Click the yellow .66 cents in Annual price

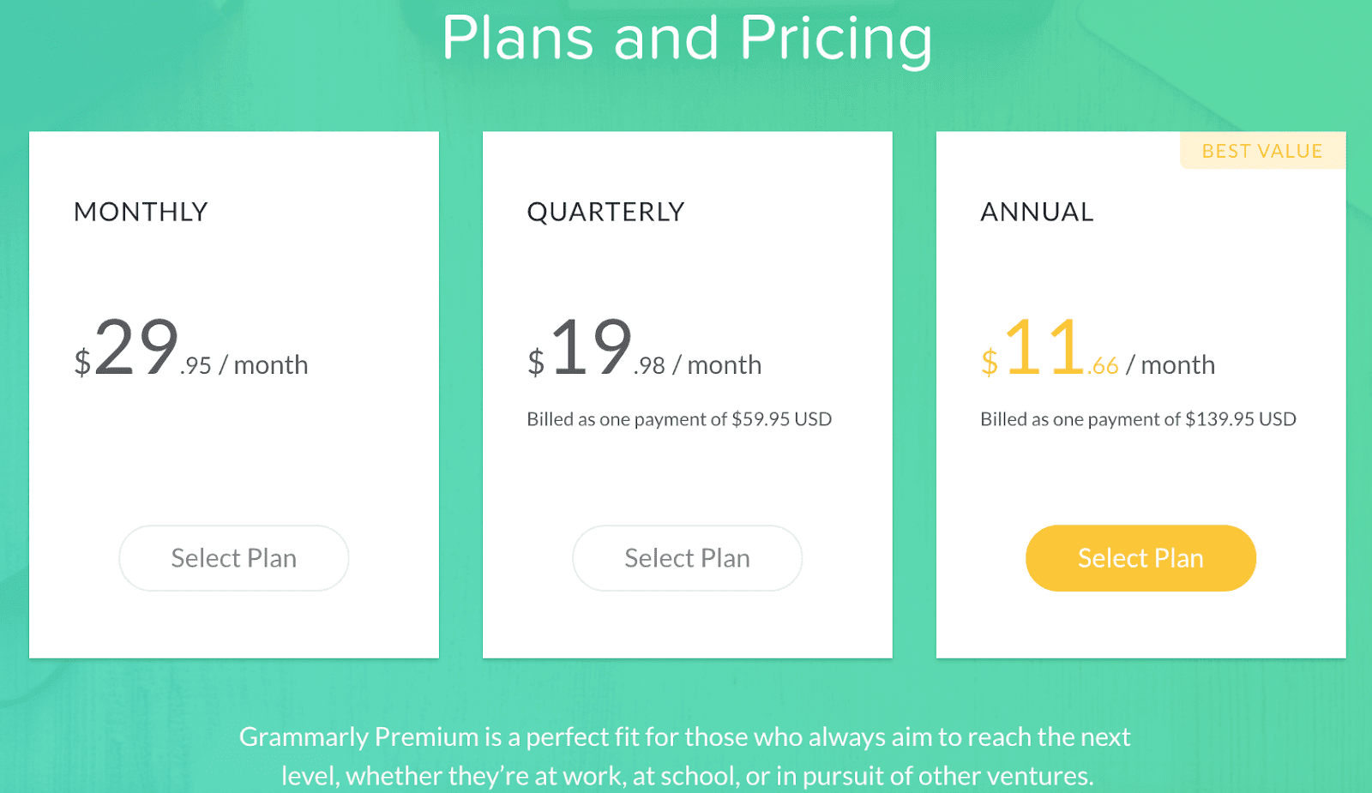tap(1104, 366)
